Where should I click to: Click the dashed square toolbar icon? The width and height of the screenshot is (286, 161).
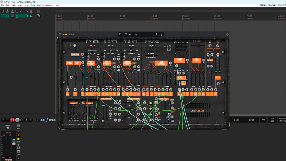38,11
